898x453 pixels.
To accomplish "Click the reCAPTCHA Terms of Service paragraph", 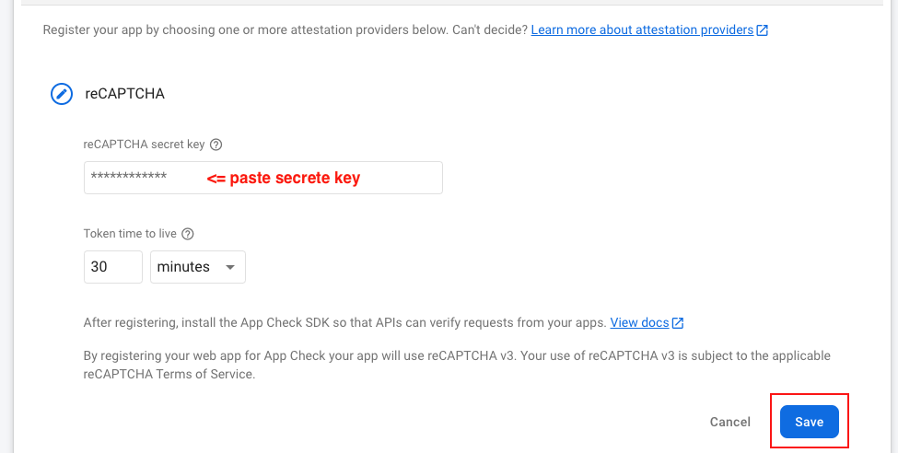I will (x=456, y=365).
